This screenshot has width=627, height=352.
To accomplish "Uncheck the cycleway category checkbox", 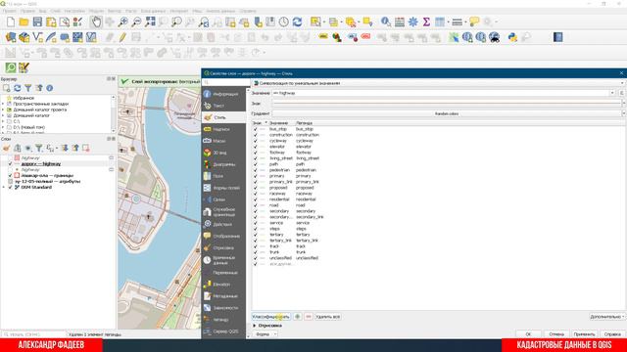I will click(255, 141).
